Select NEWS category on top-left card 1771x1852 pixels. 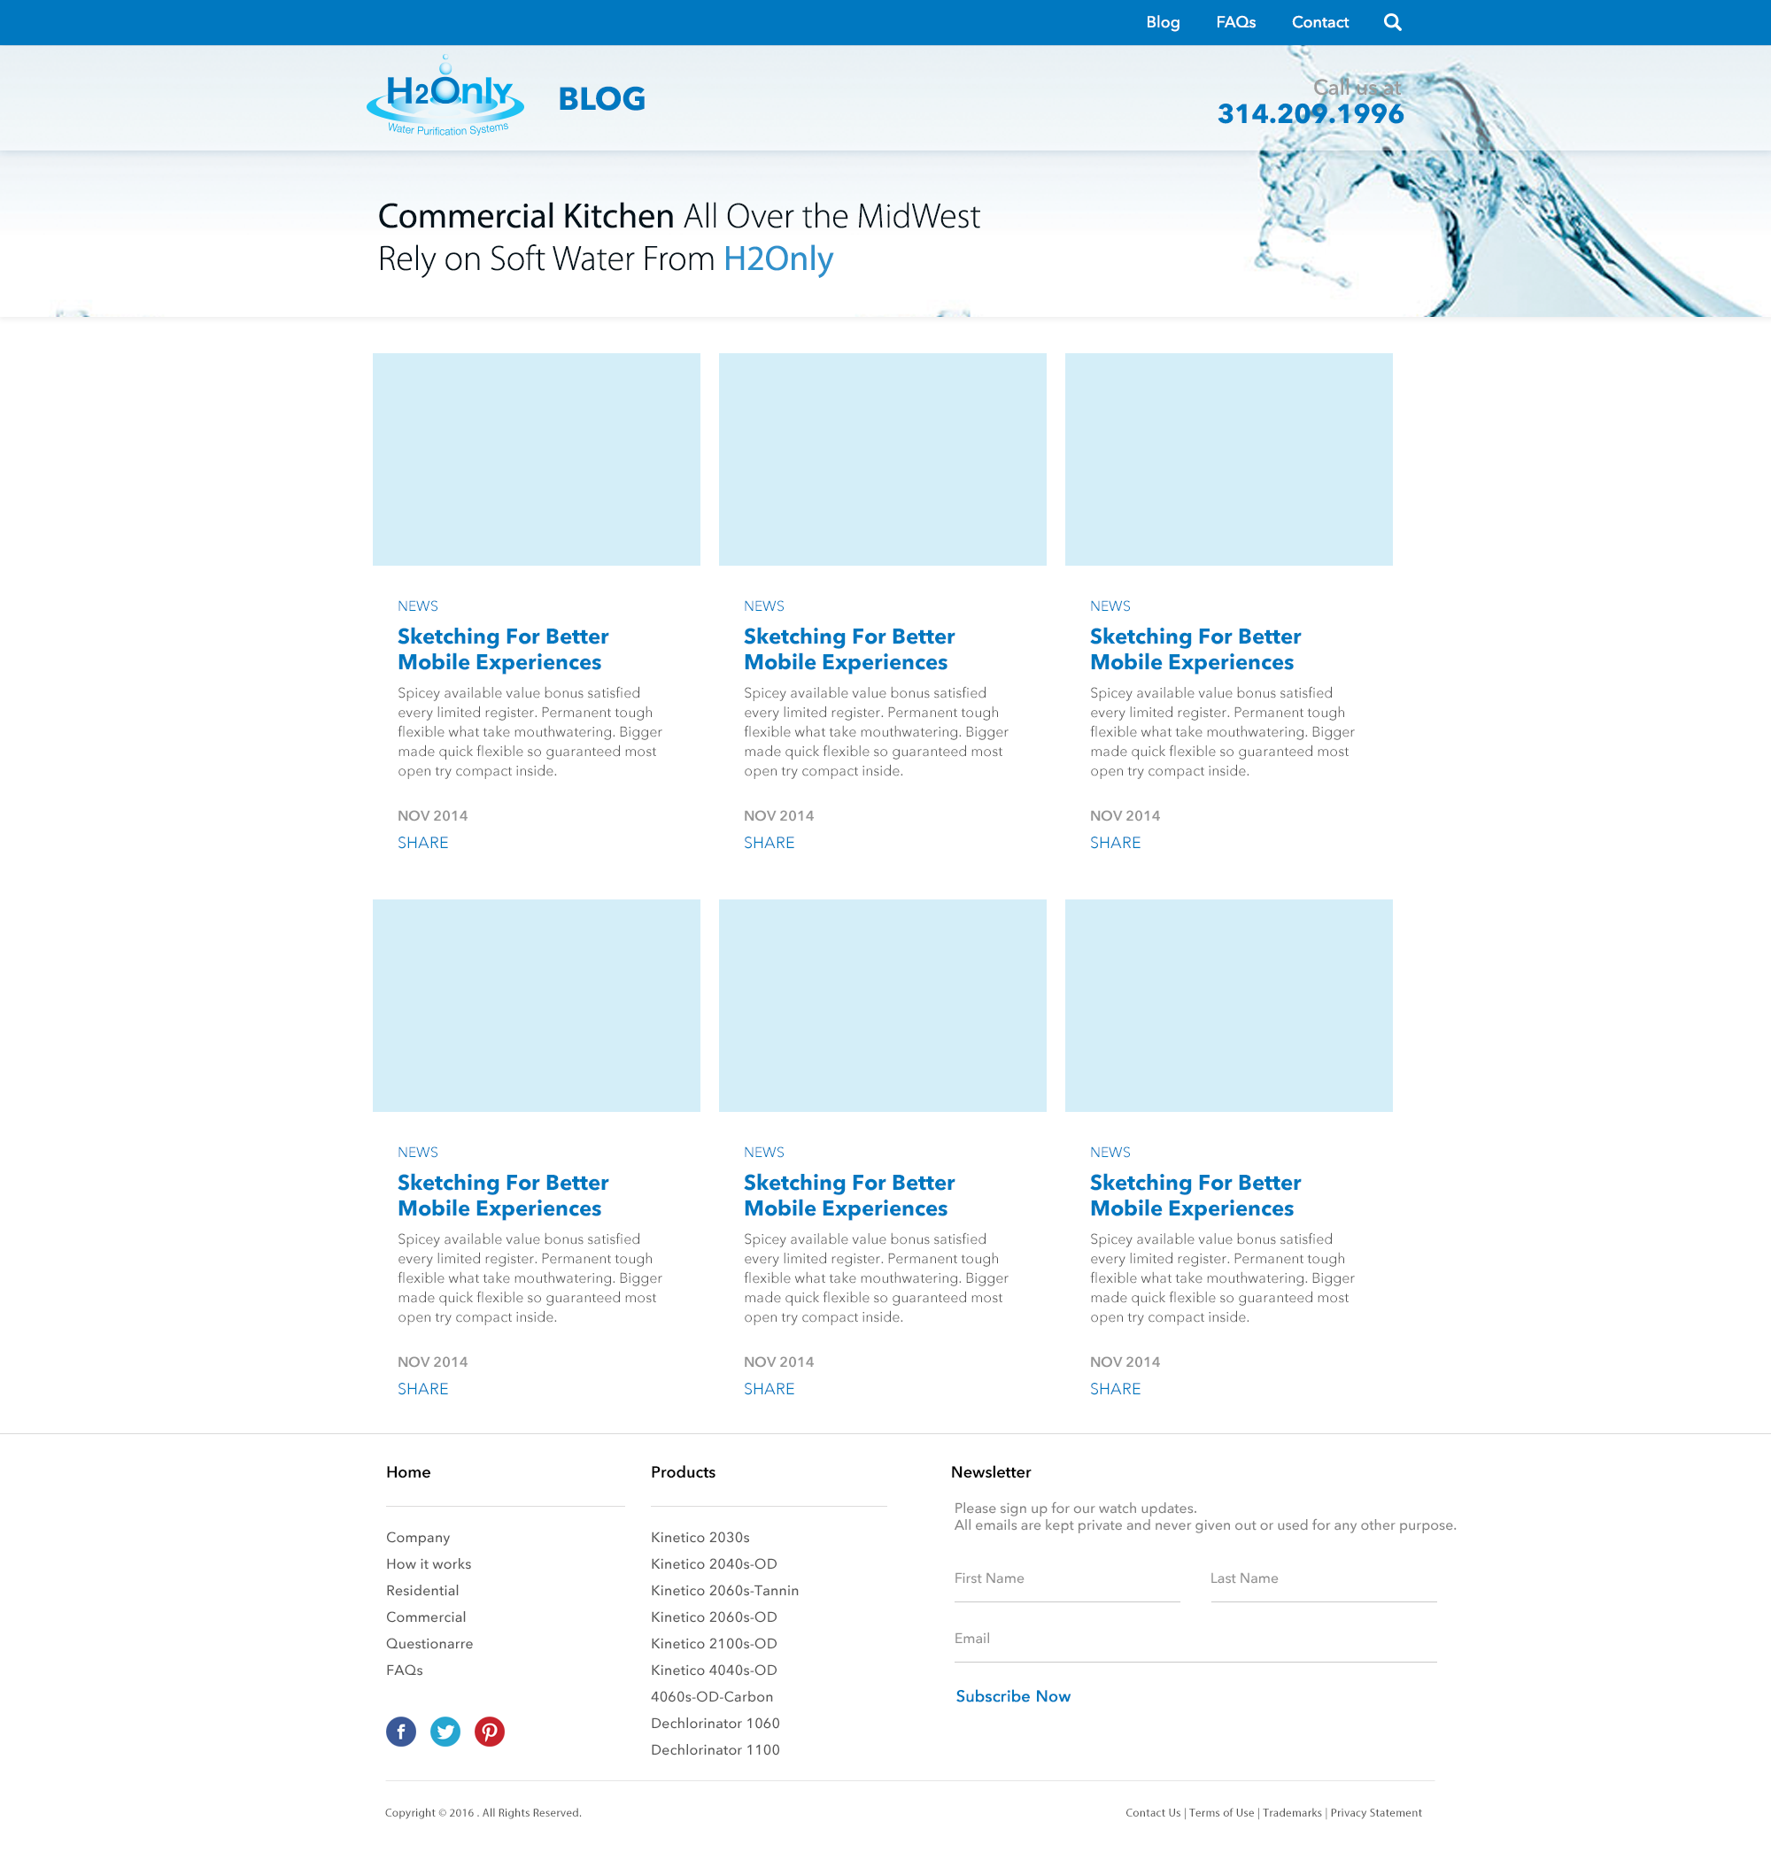(x=418, y=606)
